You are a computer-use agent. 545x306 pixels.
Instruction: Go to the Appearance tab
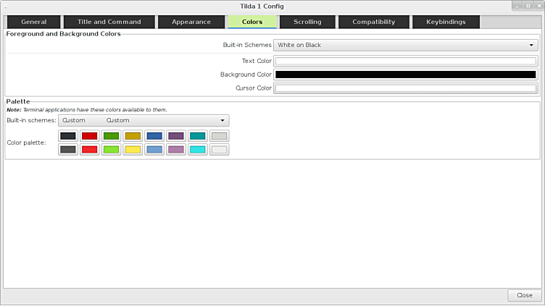click(x=191, y=22)
